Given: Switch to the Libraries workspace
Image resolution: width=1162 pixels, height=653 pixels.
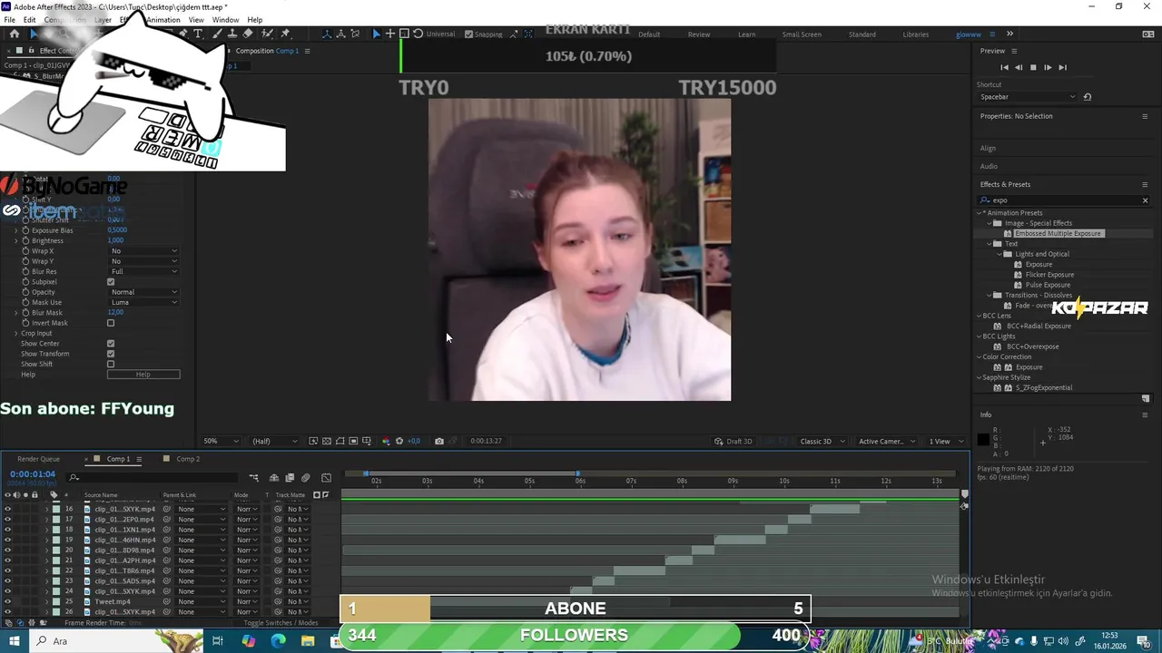Looking at the screenshot, I should click(x=916, y=34).
